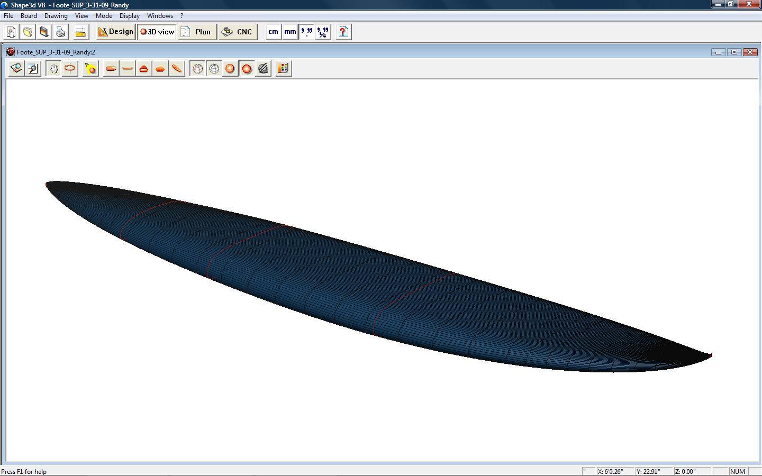Enable fractional inches unit display
Image resolution: width=762 pixels, height=476 pixels.
(323, 32)
